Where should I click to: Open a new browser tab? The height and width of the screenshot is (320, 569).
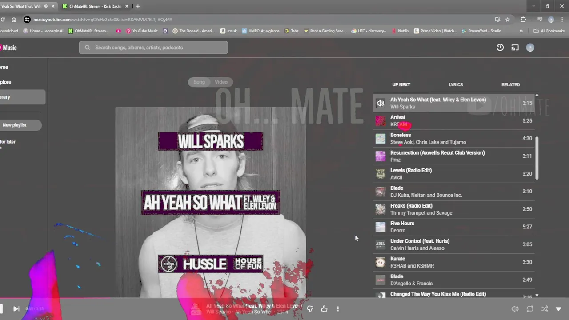coord(138,6)
